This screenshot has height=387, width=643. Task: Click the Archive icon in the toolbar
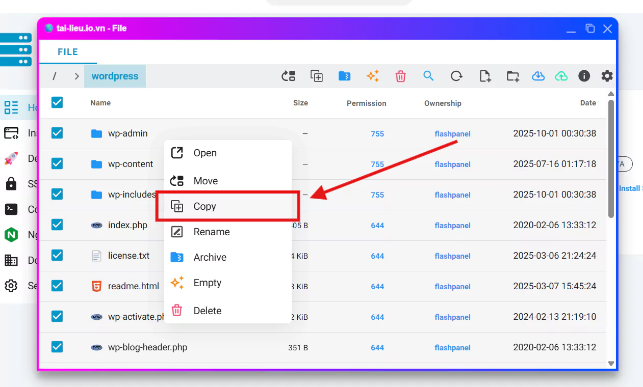tap(345, 76)
